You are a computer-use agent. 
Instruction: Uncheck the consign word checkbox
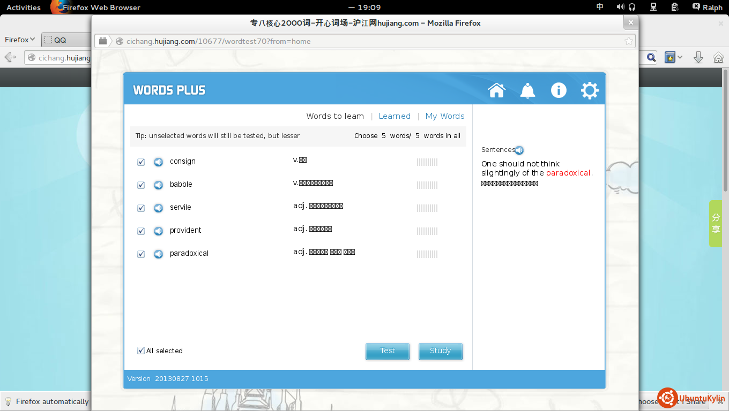pos(141,162)
